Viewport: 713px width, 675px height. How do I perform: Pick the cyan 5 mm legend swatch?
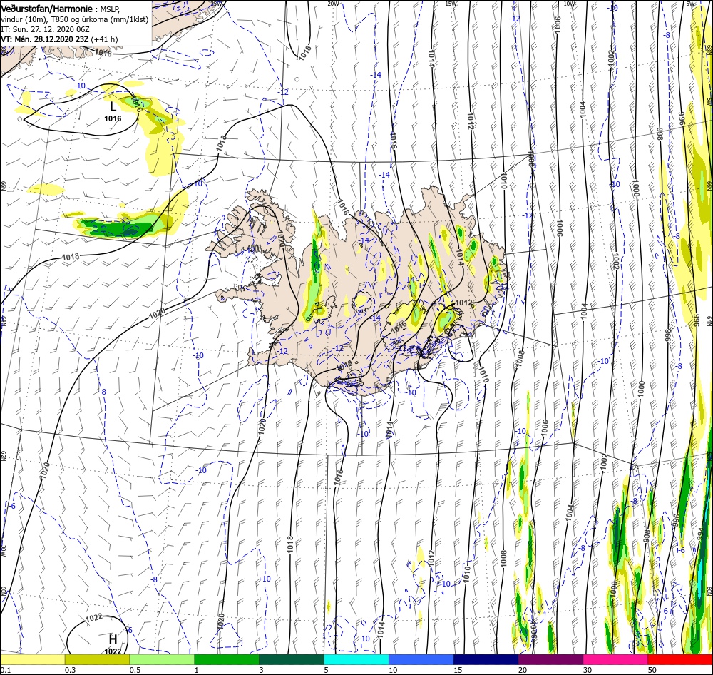(356, 659)
